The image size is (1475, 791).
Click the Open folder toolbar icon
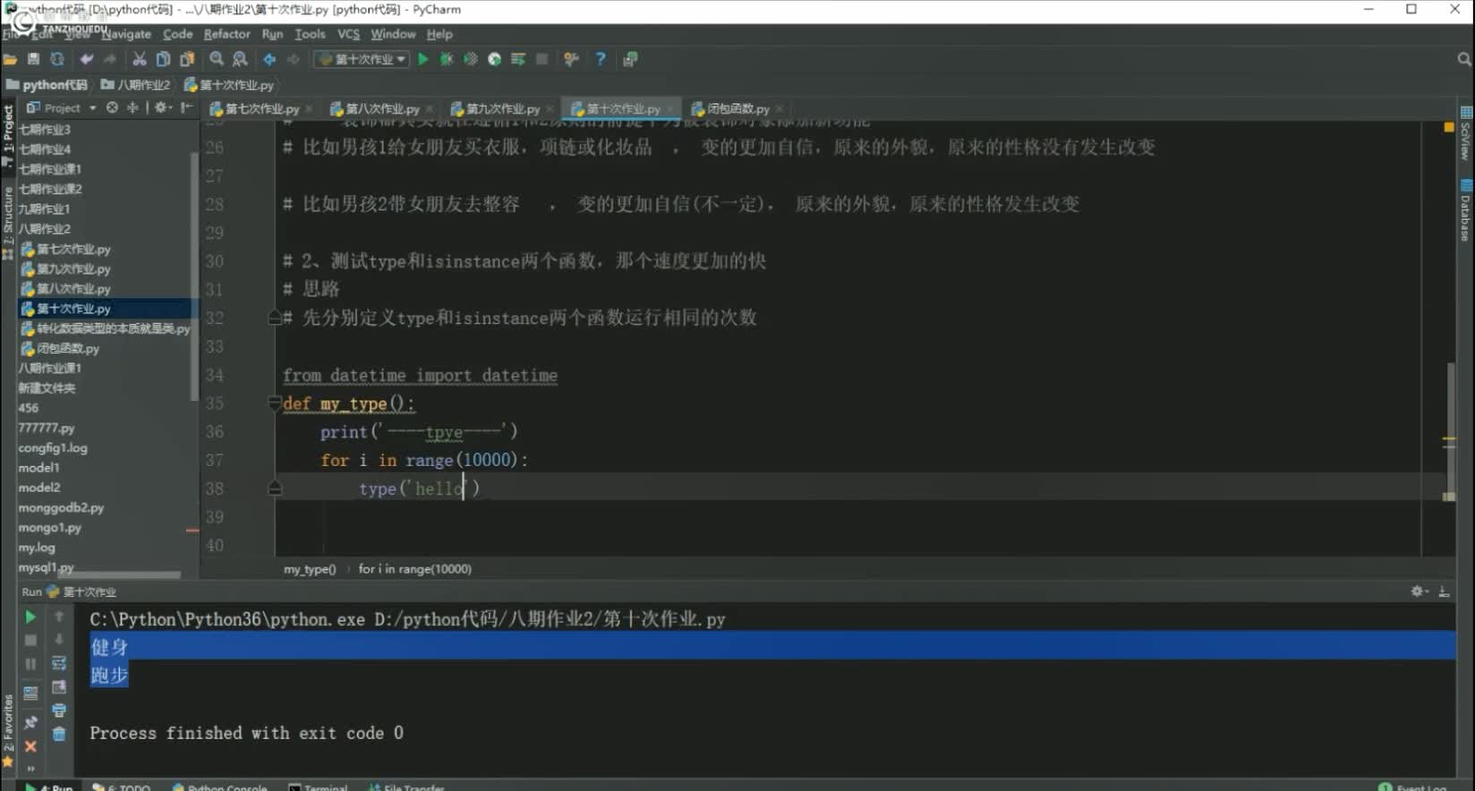tap(11, 59)
